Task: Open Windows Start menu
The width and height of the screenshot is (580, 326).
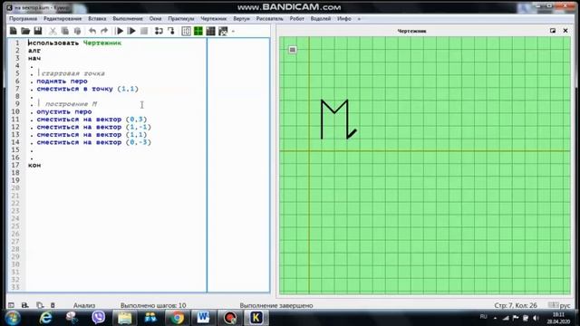Action: (13, 318)
